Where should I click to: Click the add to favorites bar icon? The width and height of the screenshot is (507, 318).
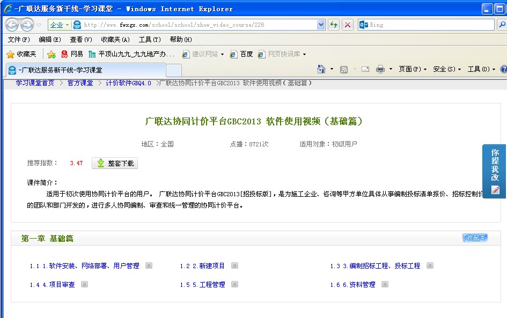pyautogui.click(x=51, y=54)
